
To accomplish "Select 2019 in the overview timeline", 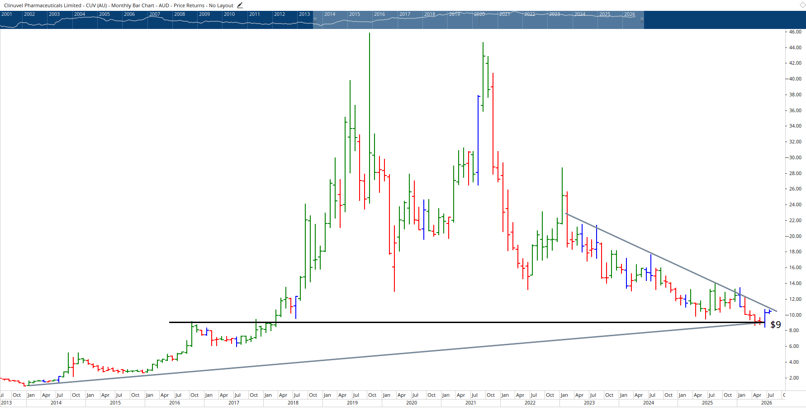I will click(455, 14).
